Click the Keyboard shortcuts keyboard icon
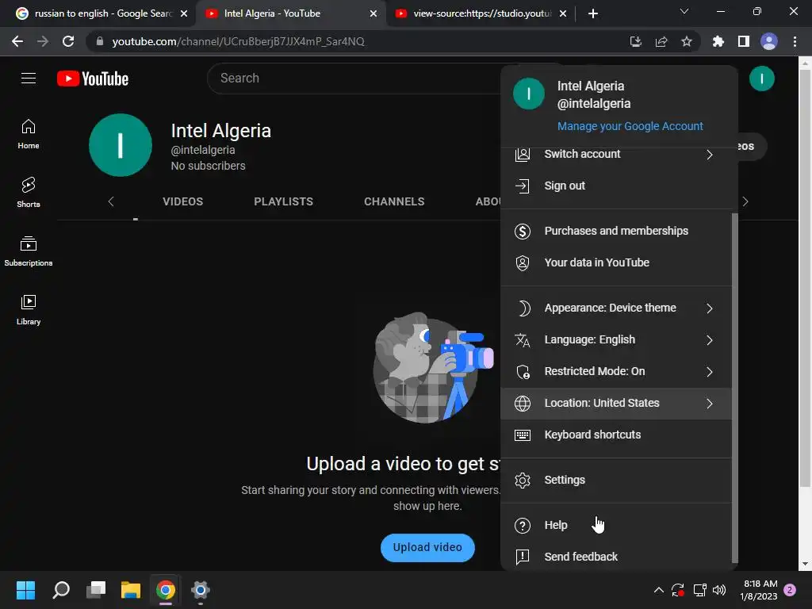Viewport: 812px width, 609px height. pyautogui.click(x=523, y=435)
